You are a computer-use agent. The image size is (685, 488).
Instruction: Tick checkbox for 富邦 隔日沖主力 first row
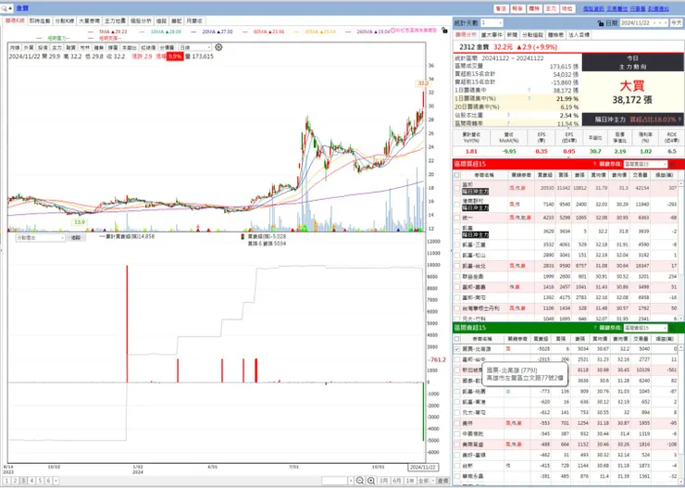pyautogui.click(x=457, y=188)
